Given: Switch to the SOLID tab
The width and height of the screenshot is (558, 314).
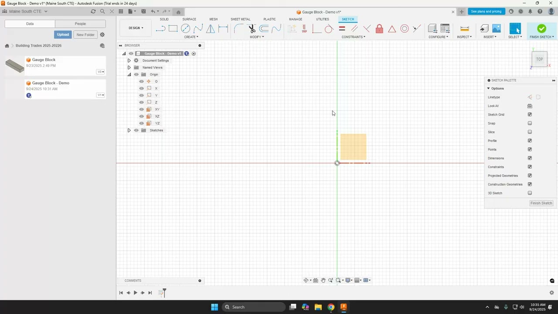Looking at the screenshot, I should (164, 19).
